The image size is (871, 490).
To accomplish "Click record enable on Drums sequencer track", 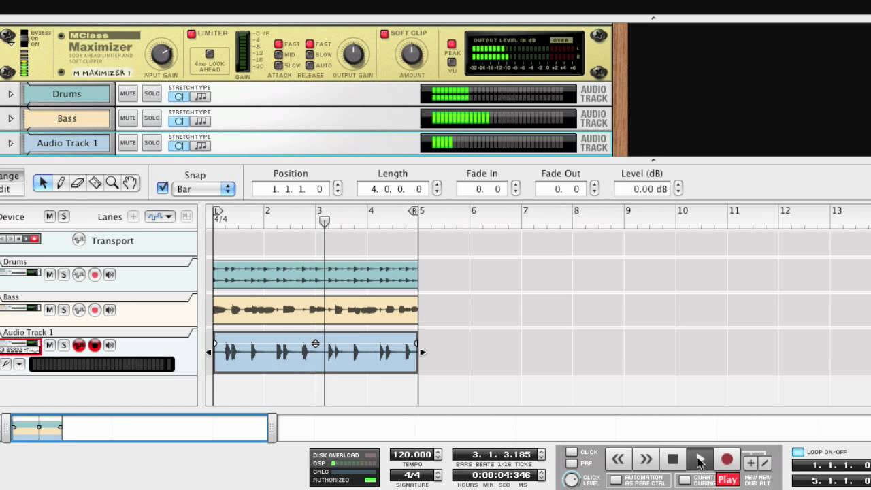I will [x=95, y=275].
